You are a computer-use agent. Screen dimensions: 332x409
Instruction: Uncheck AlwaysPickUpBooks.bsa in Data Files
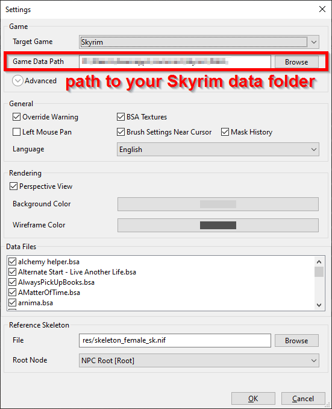coord(12,282)
